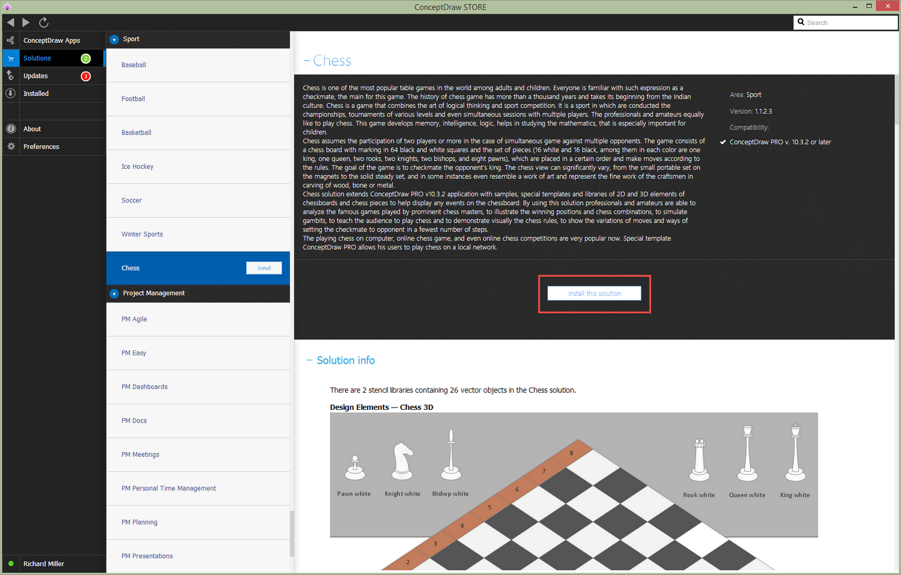Click the King white chess piece

coord(795,452)
